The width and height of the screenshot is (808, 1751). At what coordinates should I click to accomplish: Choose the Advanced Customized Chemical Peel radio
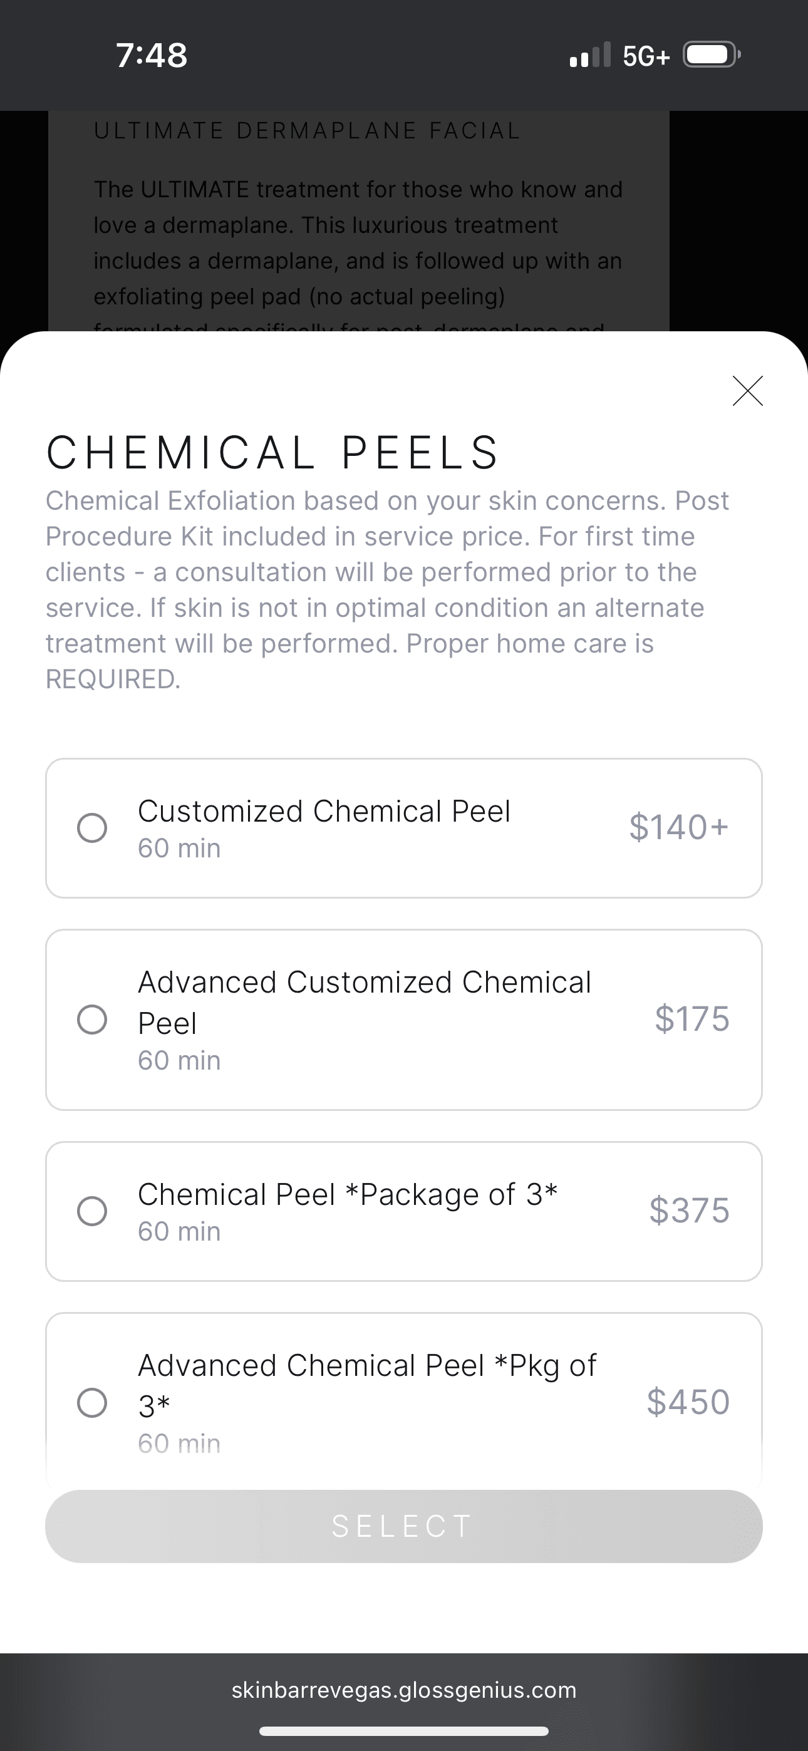(92, 1020)
